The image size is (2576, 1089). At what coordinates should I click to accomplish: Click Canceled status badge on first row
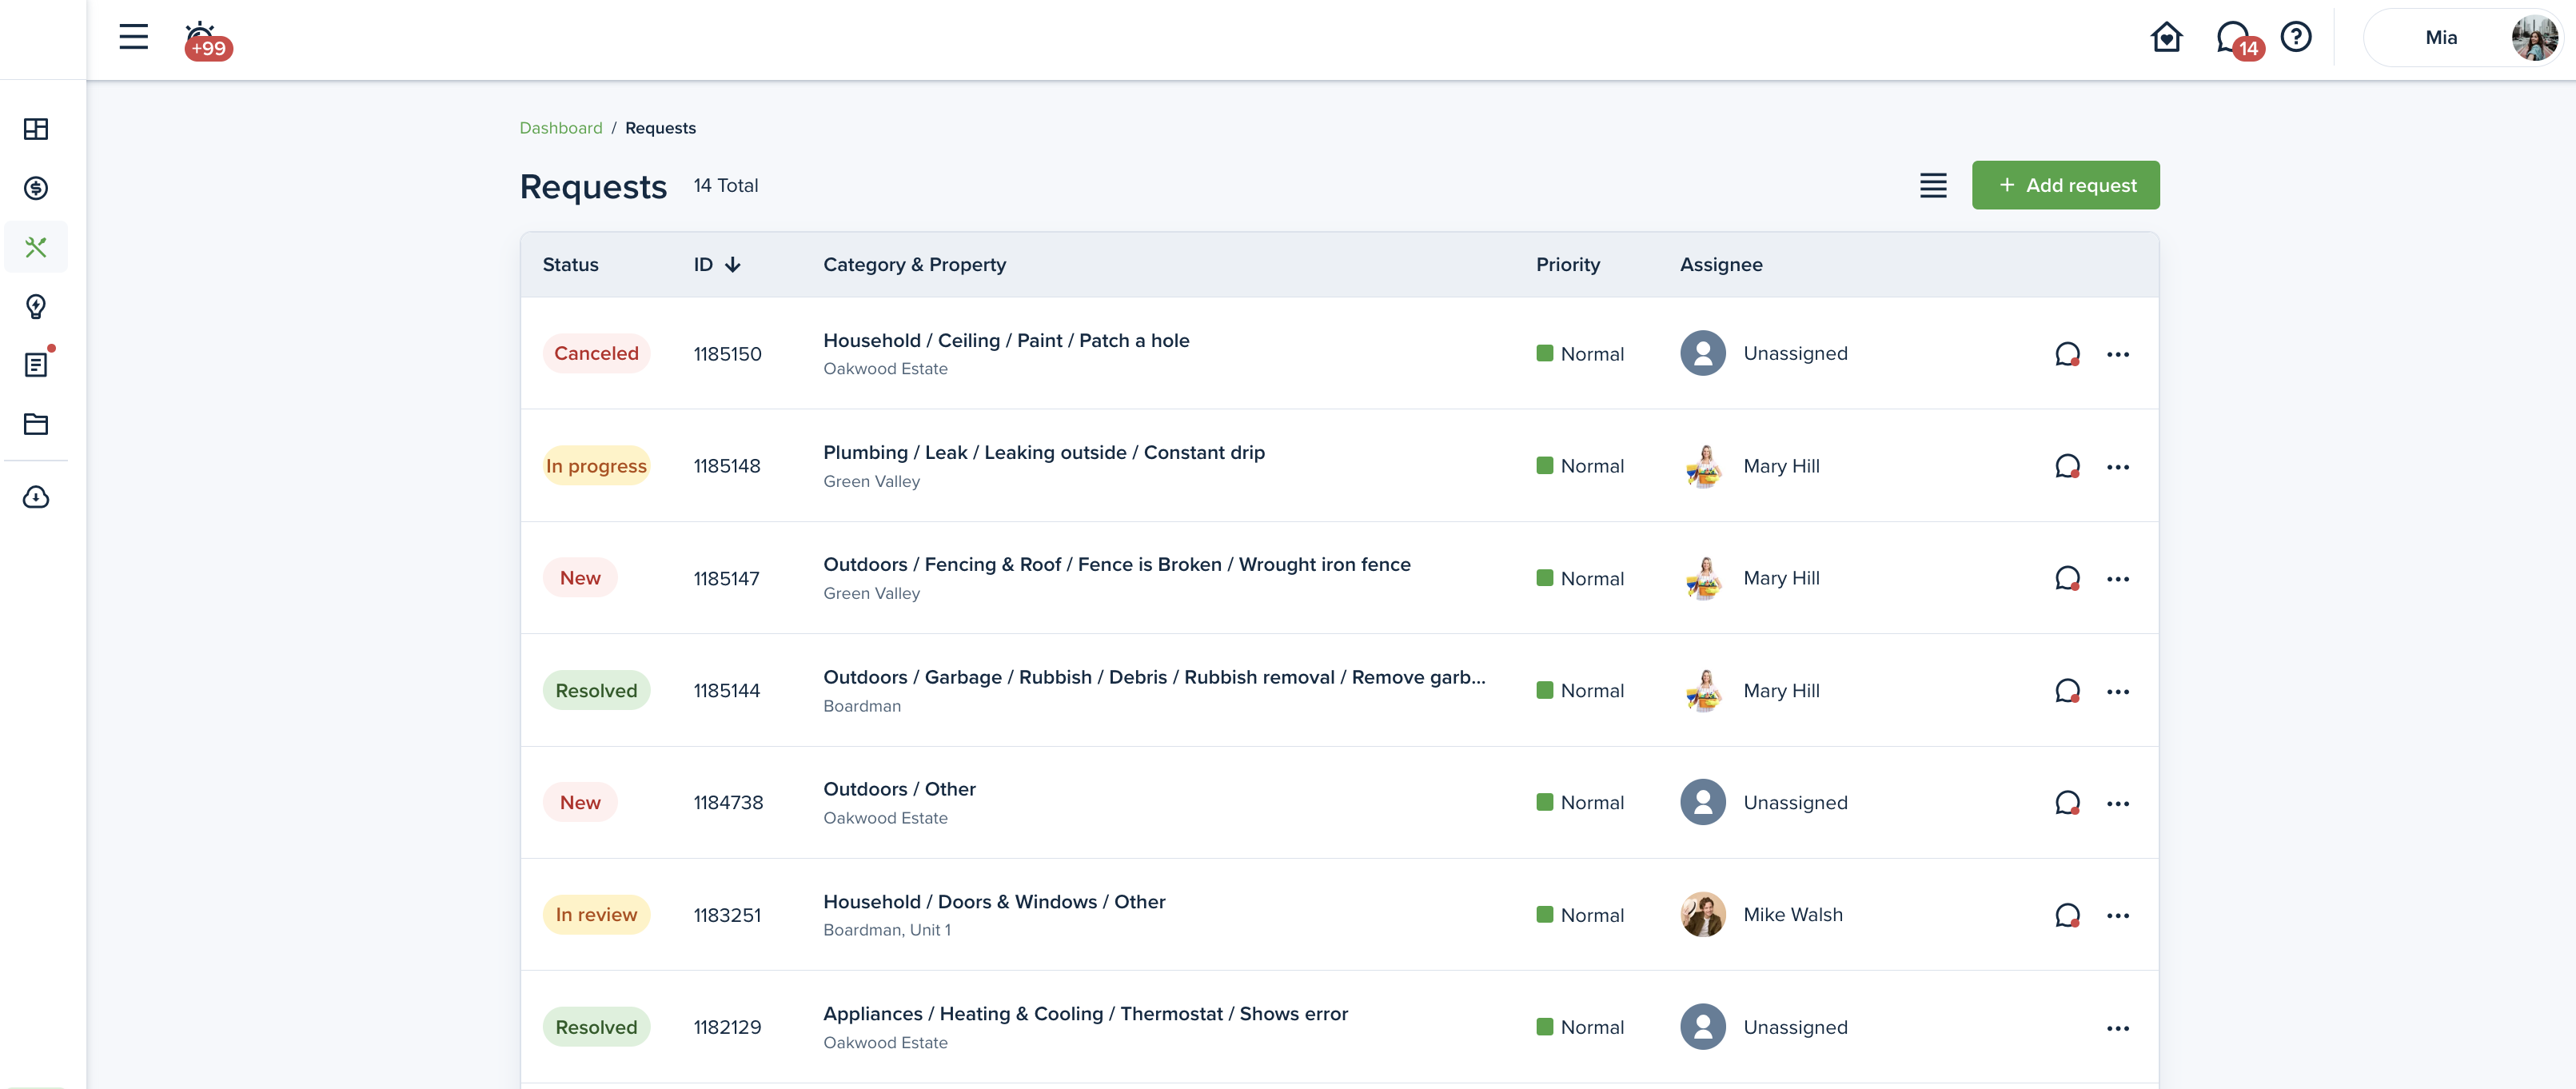click(x=596, y=353)
